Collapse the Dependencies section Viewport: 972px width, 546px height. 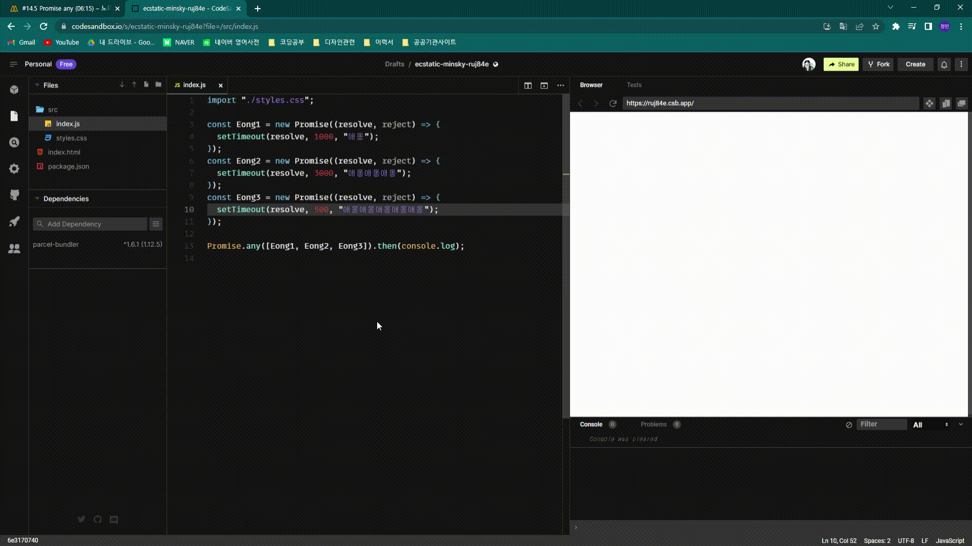(37, 199)
